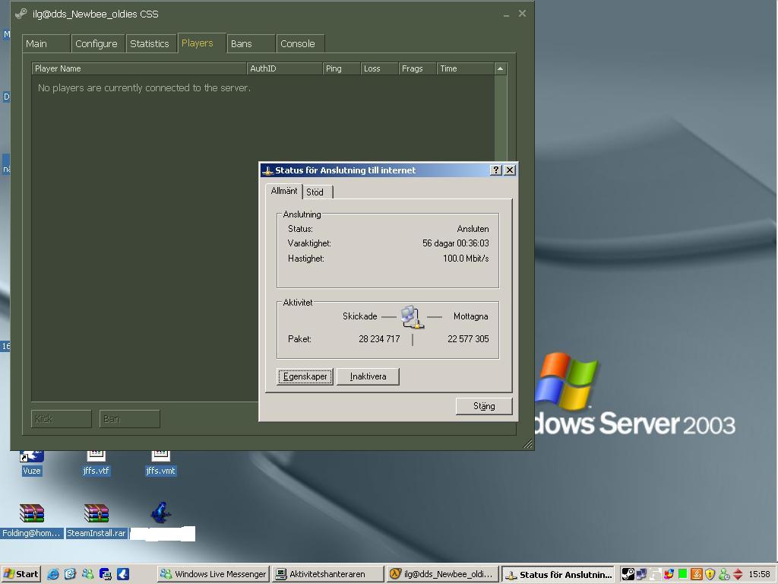Click the green square tray icon
Viewport: 778px width, 584px height.
(683, 574)
